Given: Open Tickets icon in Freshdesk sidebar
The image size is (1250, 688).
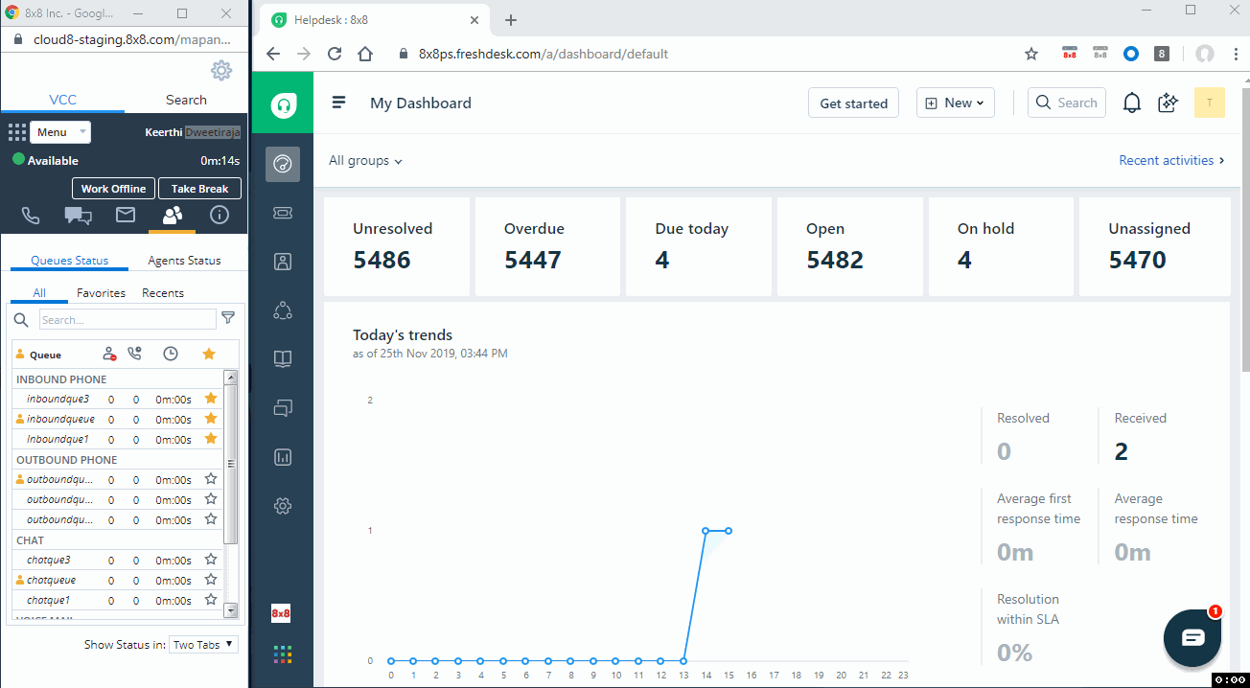Looking at the screenshot, I should (283, 213).
